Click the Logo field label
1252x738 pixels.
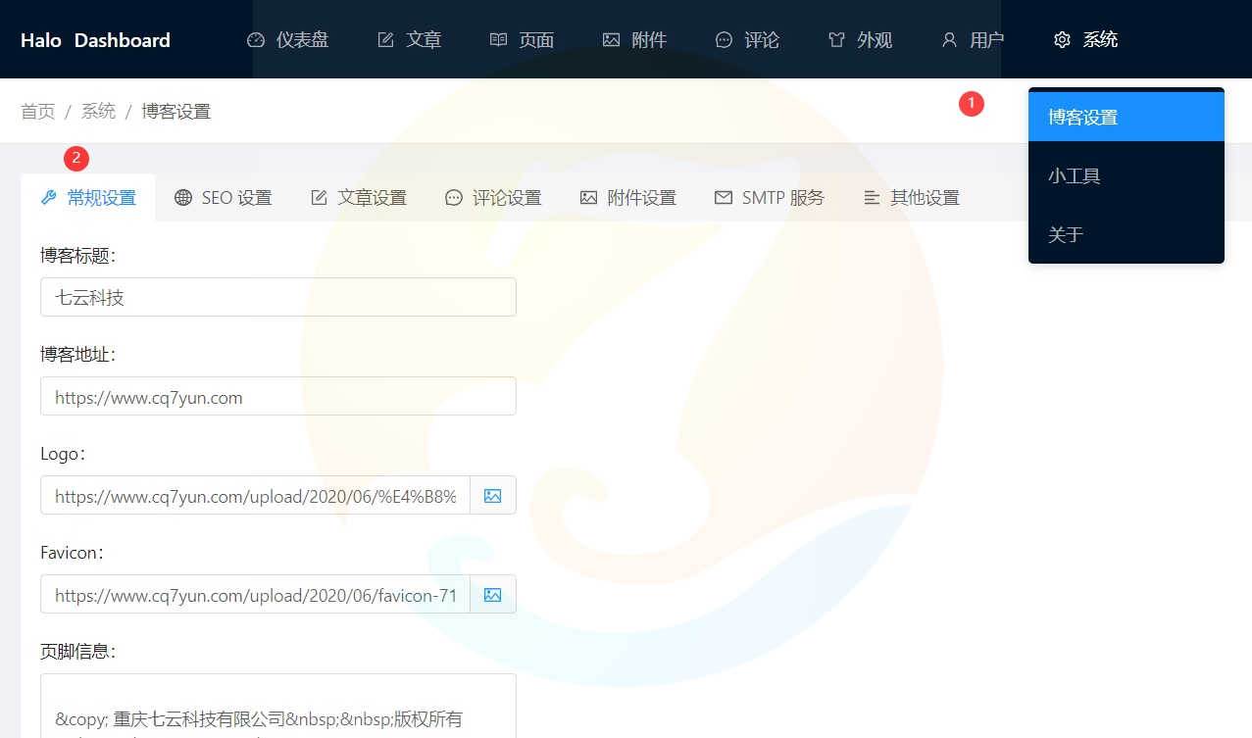point(64,454)
